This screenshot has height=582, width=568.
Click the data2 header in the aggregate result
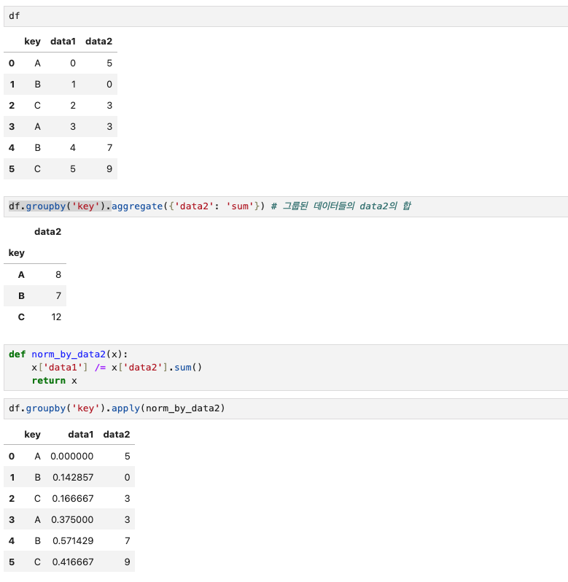[x=47, y=232]
